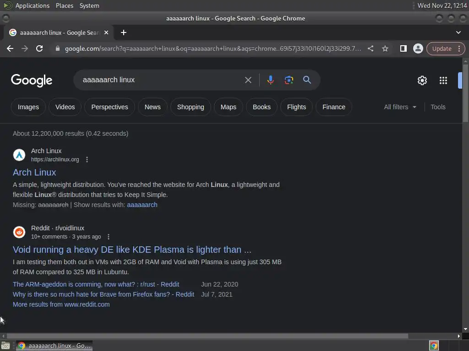Open the Arch Linux result title
Viewport: 469px width, 351px height.
click(34, 172)
